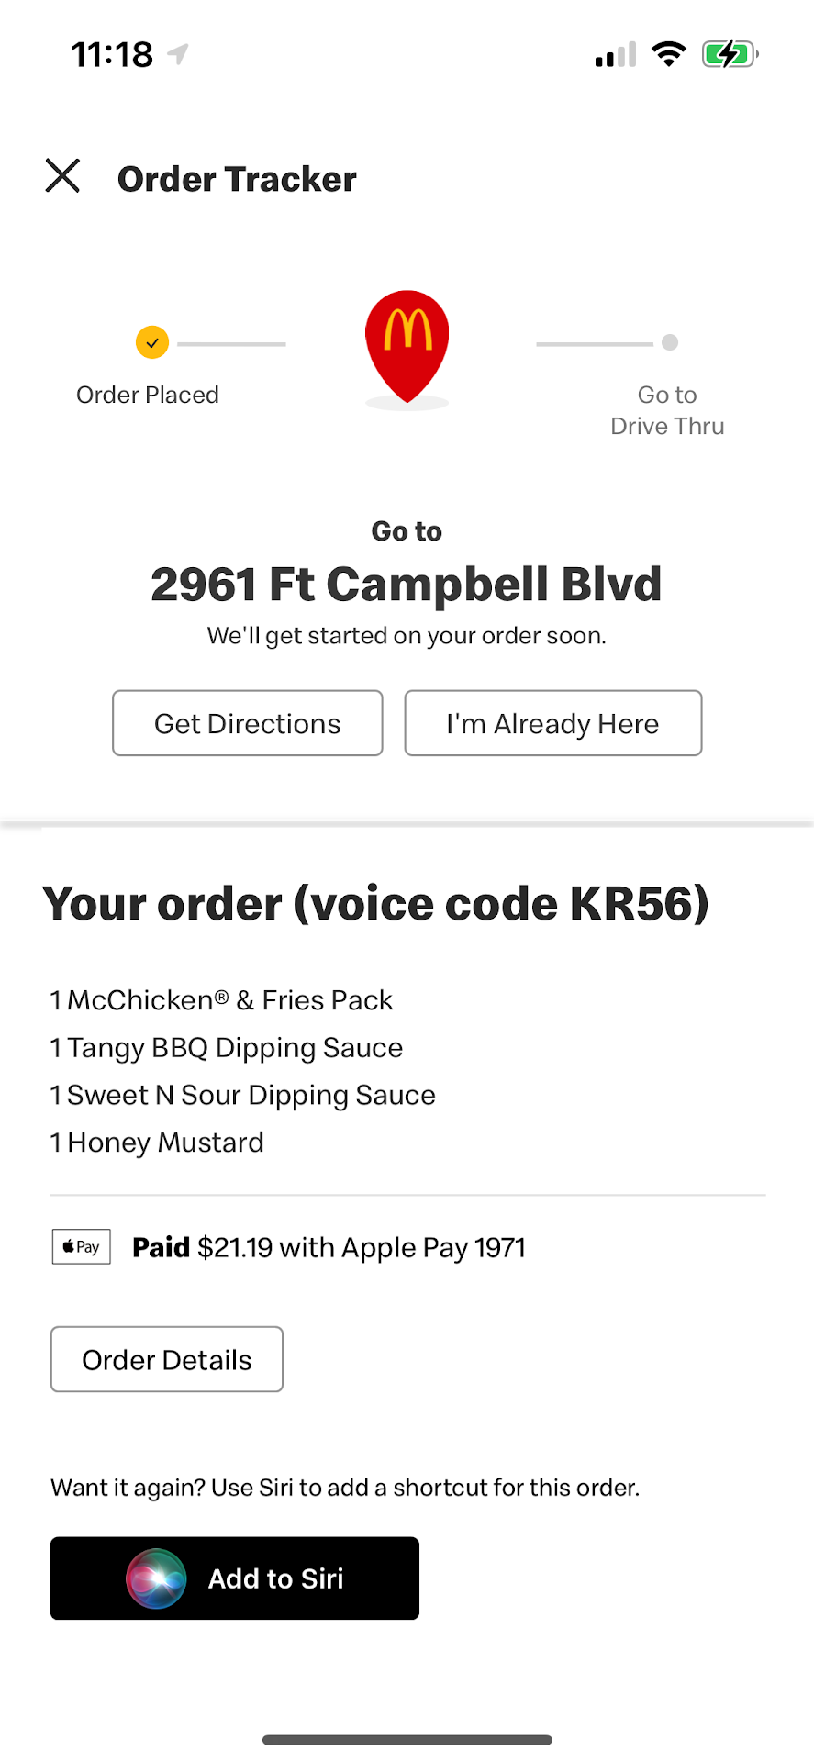
Task: Select the Honey Mustard order item
Action: pyautogui.click(x=157, y=1143)
